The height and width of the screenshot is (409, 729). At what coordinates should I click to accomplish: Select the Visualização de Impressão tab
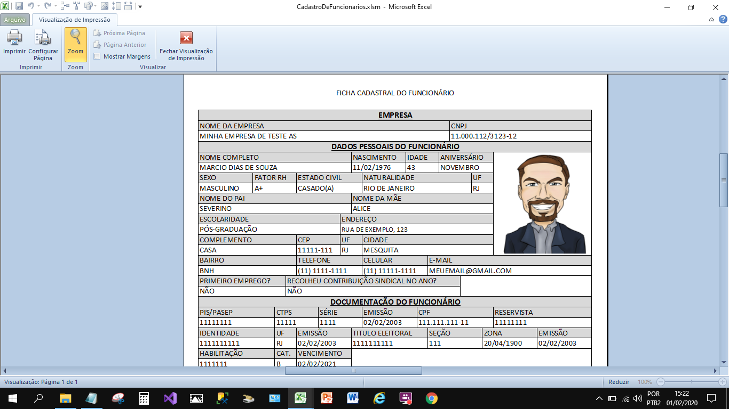[75, 20]
